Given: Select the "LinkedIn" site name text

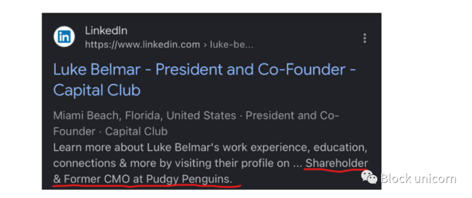Looking at the screenshot, I should 106,31.
